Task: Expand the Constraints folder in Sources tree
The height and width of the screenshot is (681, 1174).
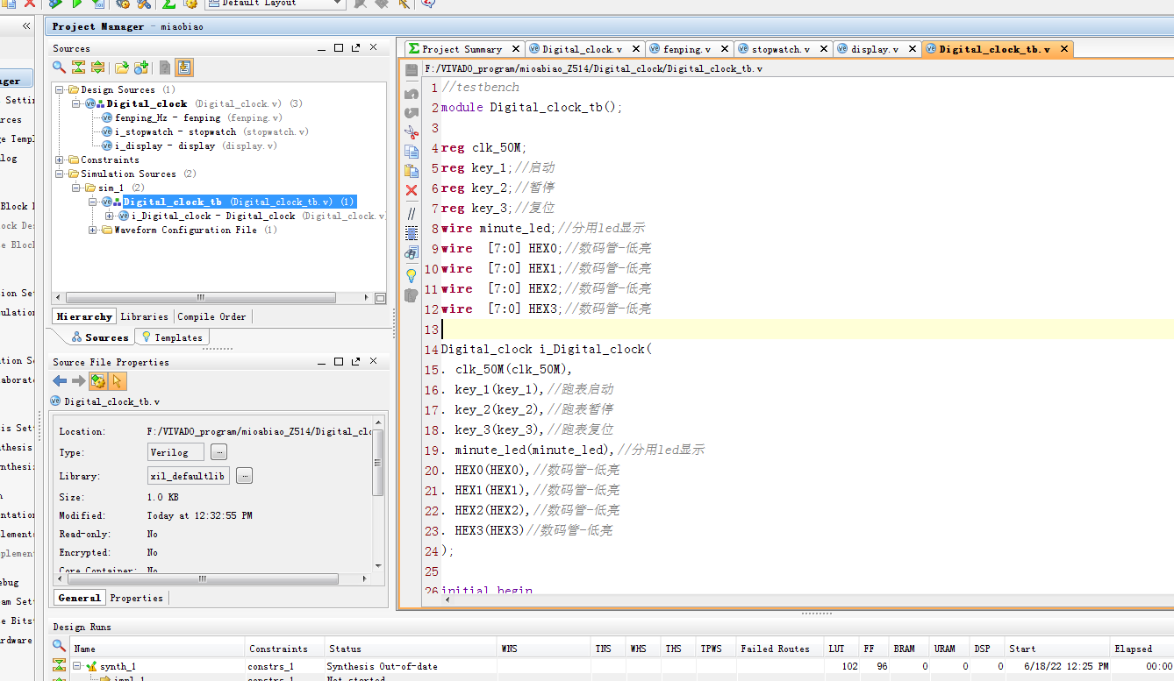Action: pyautogui.click(x=60, y=160)
